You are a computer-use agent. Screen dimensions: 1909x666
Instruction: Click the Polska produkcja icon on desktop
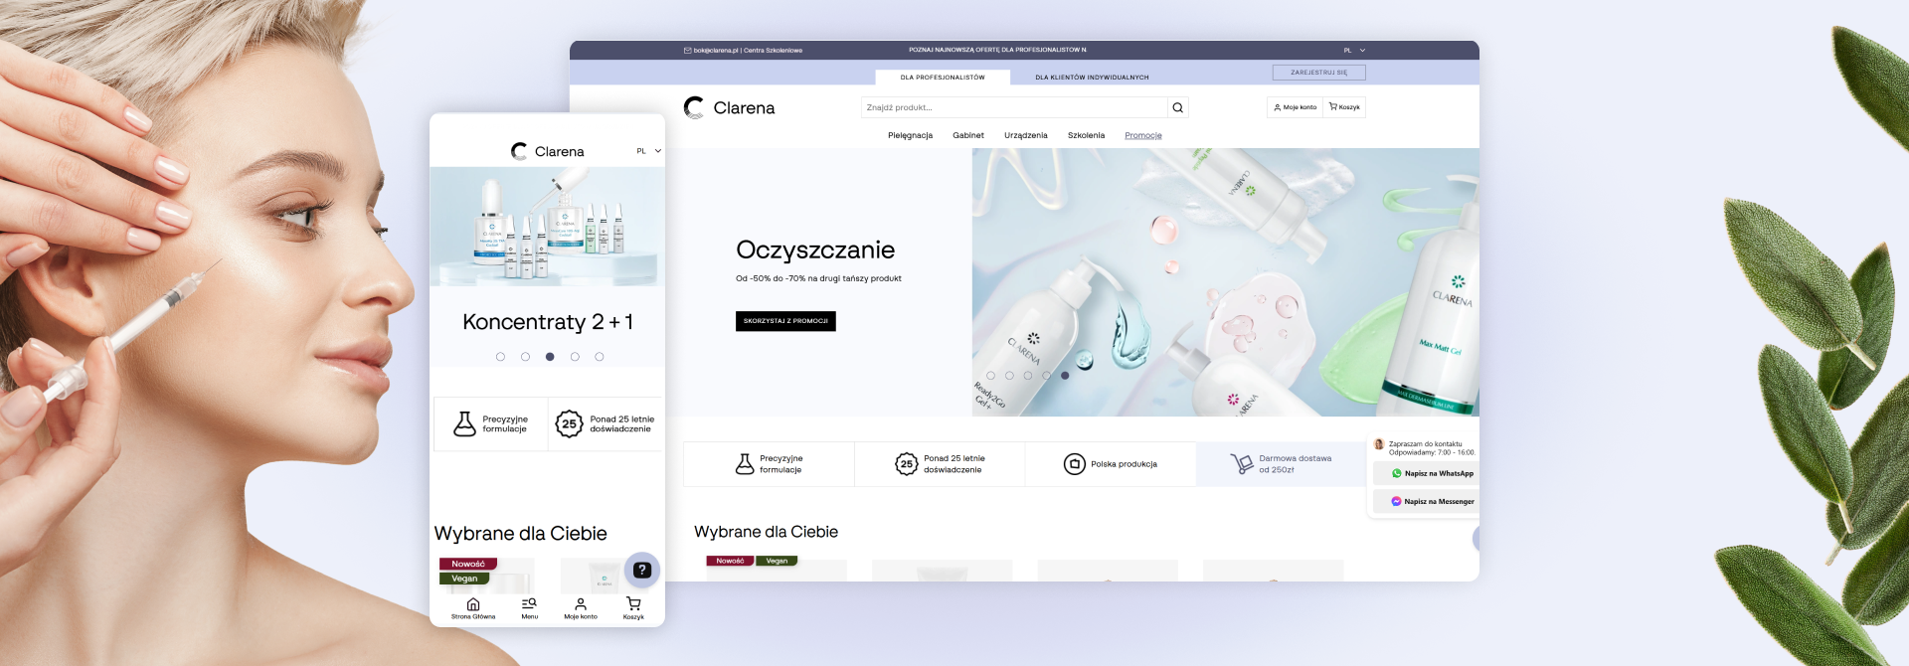click(x=1074, y=464)
